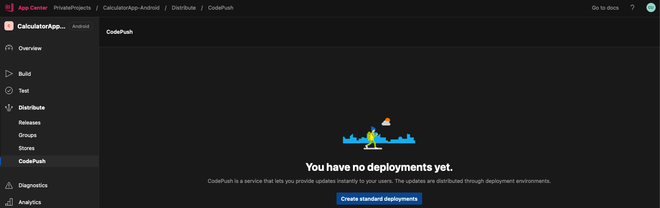Go to PrivateProjects breadcrumb
This screenshot has height=208, width=660.
(x=72, y=8)
